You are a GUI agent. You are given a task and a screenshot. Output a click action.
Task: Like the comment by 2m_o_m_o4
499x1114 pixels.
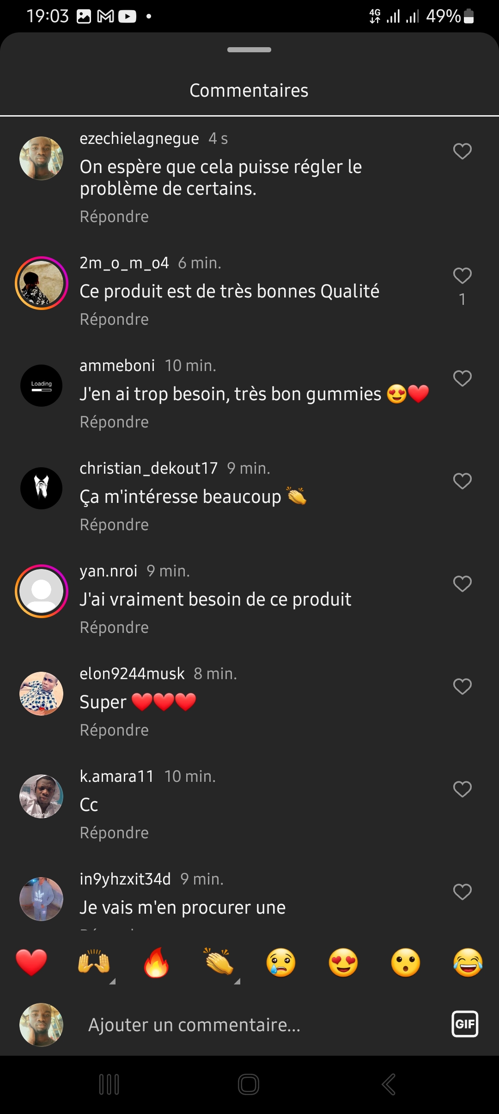[462, 276]
